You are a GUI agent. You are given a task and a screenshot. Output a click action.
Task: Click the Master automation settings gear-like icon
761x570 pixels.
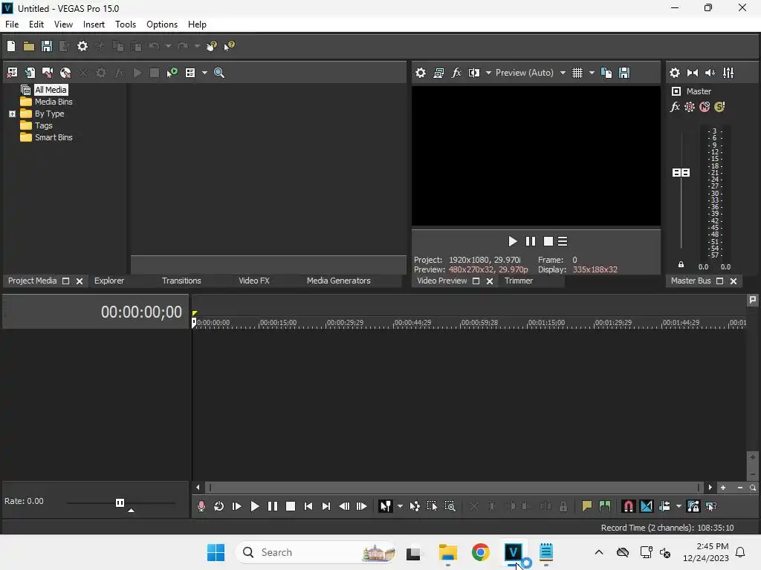tap(690, 107)
